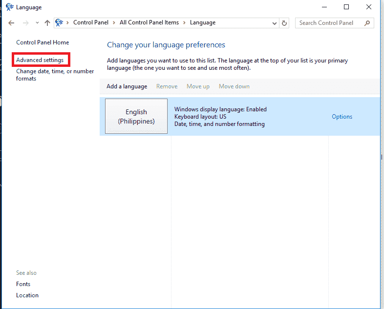384x309 pixels.
Task: Click 'Keyboard layout: US' text
Action: [200, 117]
